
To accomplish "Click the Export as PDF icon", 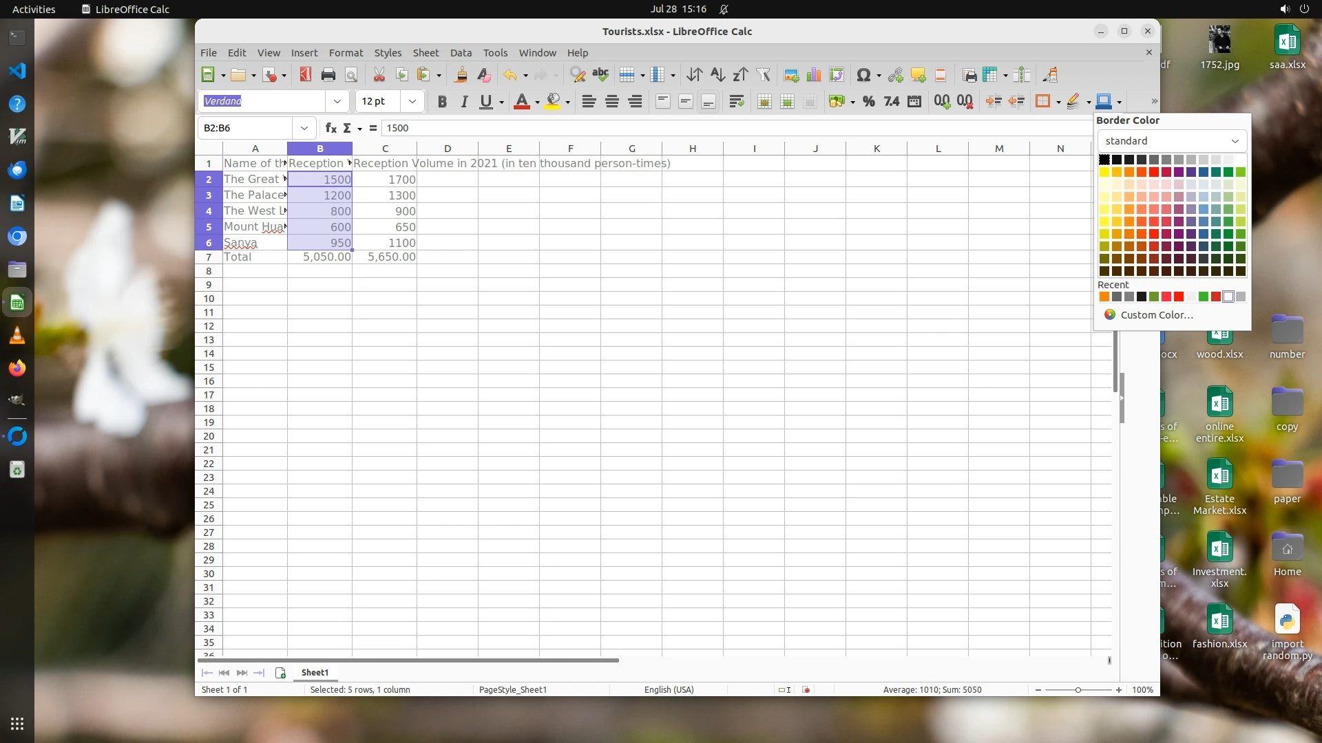I will click(306, 75).
